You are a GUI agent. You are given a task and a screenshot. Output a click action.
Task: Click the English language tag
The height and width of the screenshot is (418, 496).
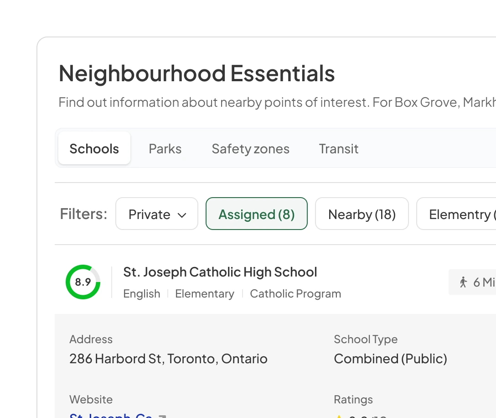(x=142, y=294)
